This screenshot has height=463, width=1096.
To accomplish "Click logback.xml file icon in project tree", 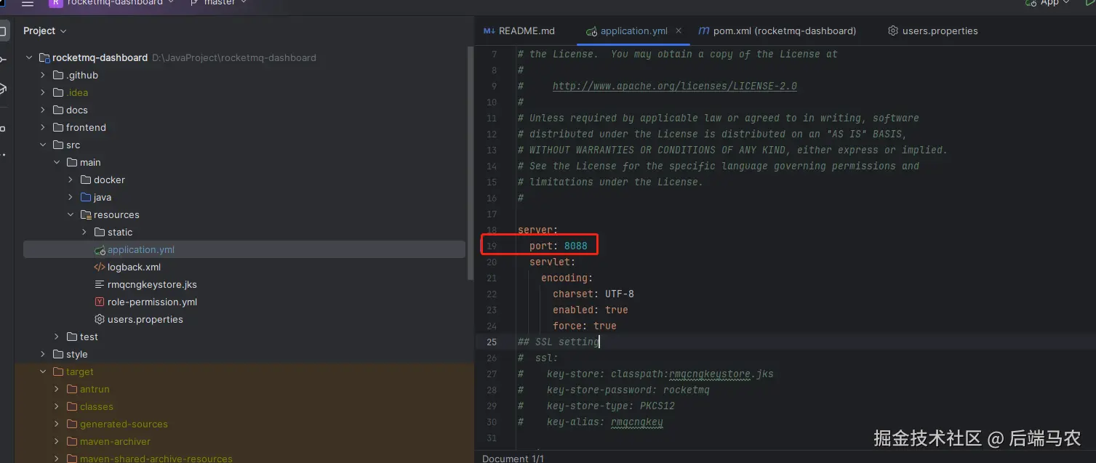I will (x=100, y=267).
